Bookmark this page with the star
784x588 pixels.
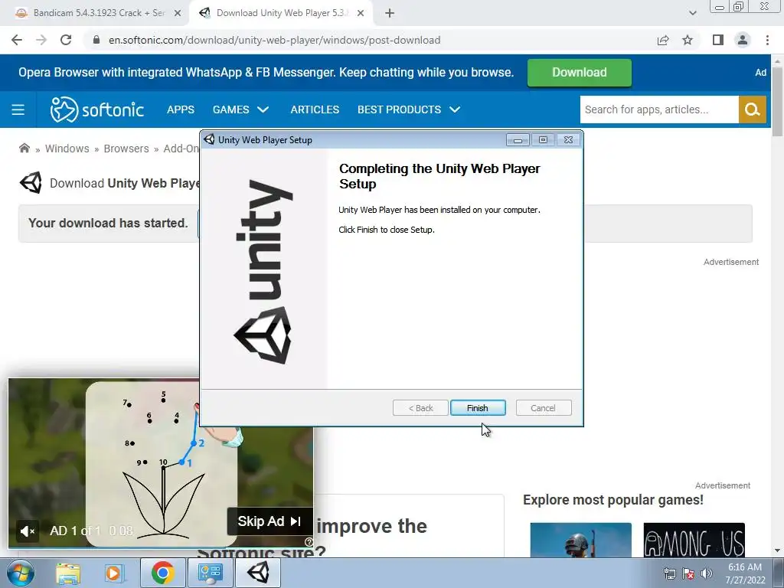(x=688, y=40)
